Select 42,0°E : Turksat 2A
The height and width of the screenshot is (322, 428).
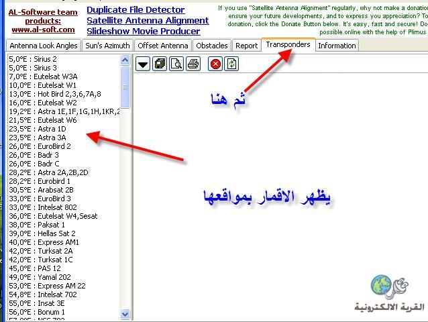point(41,251)
